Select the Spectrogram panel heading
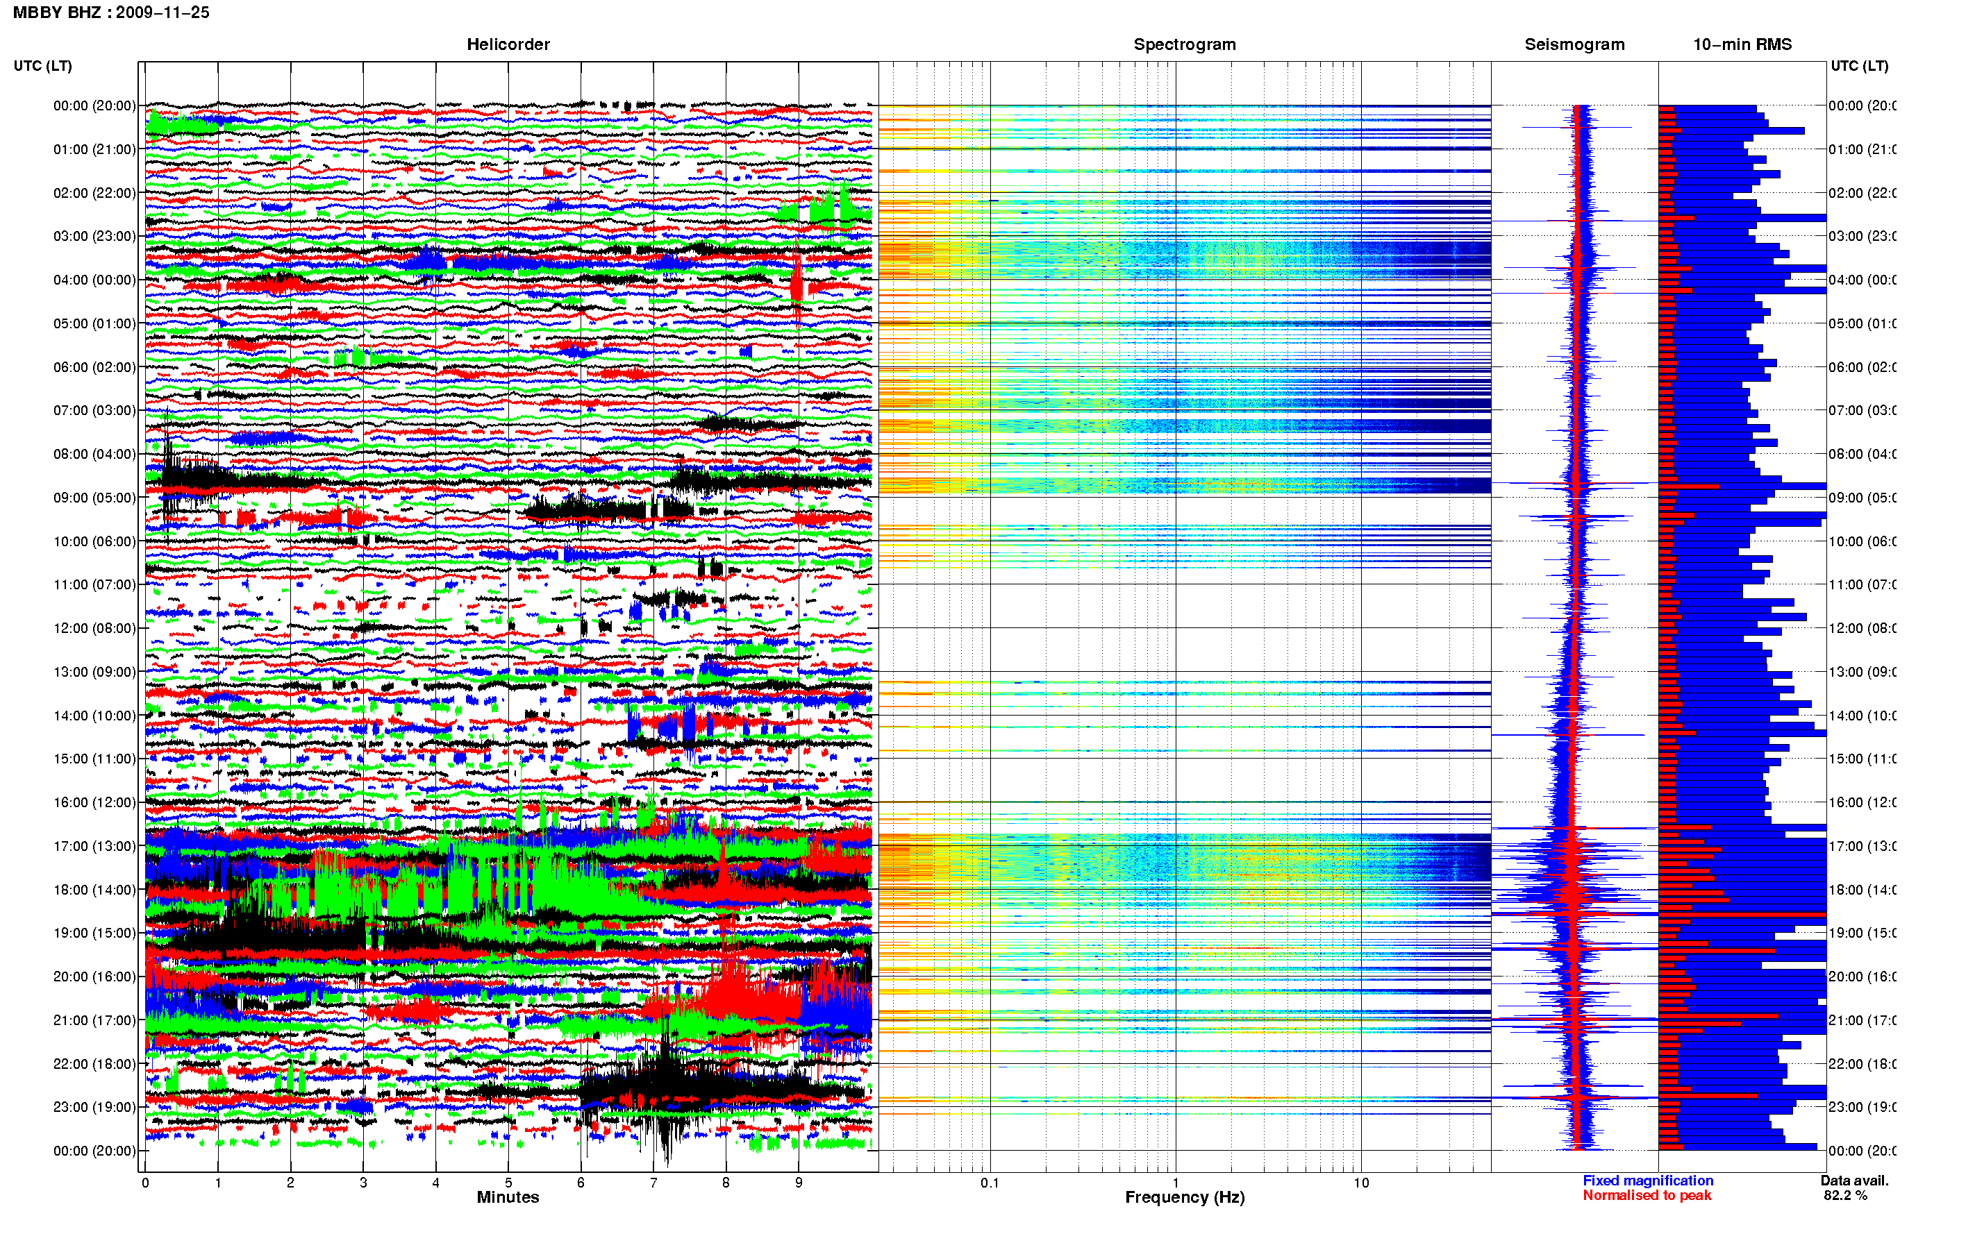 tap(1185, 44)
